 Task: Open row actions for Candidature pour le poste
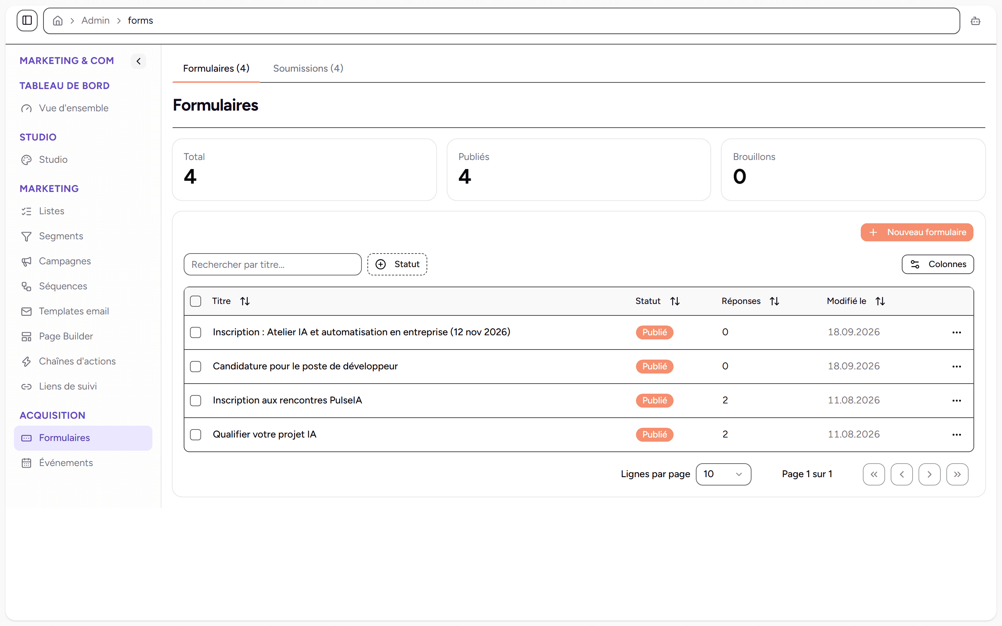(956, 367)
